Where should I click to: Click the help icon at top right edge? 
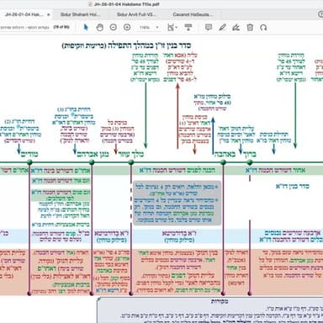(x=320, y=14)
